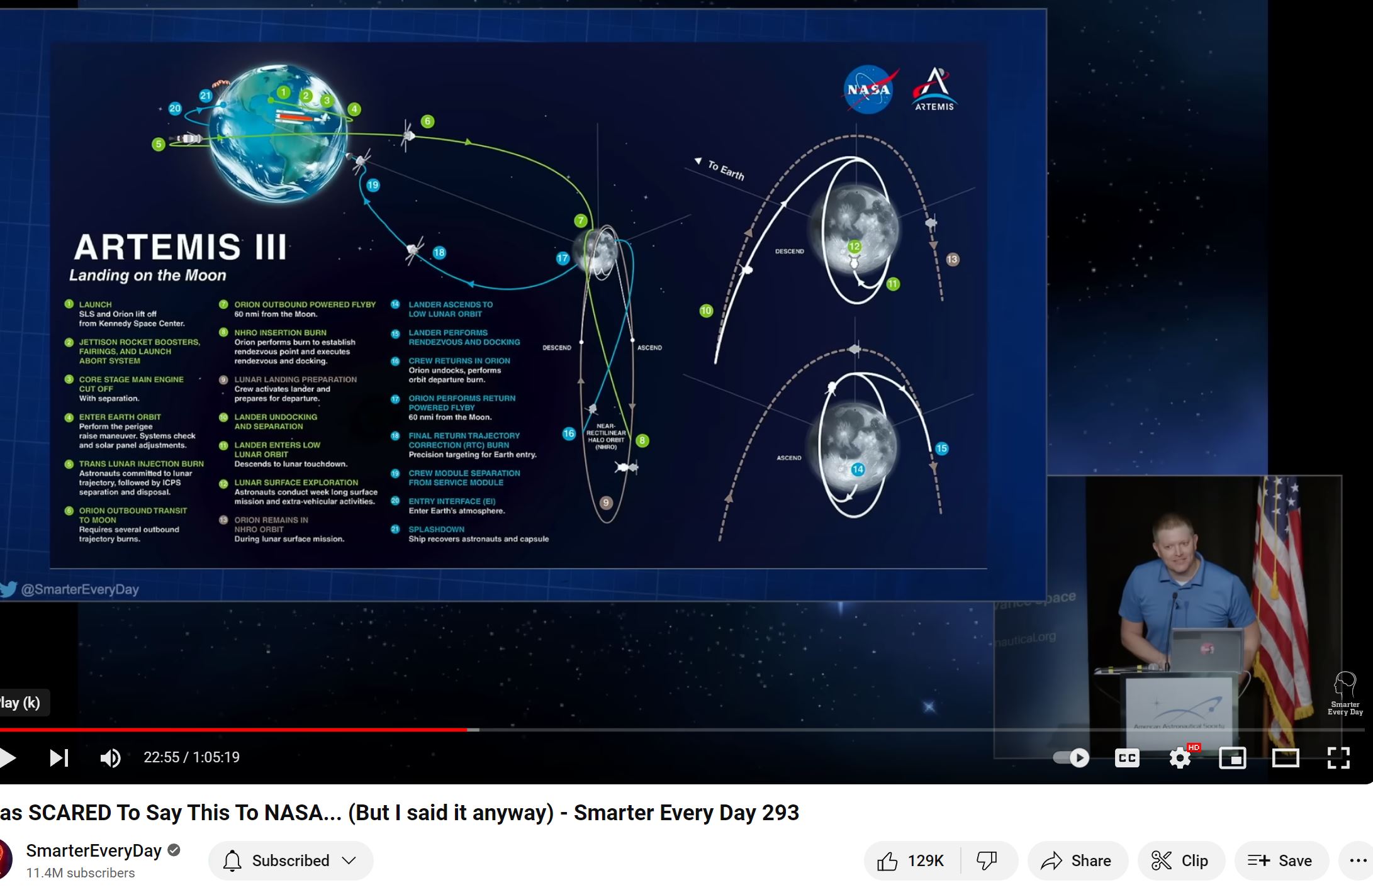This screenshot has height=890, width=1373.
Task: Open the SmarterEveryDay channel name link
Action: pyautogui.click(x=94, y=850)
